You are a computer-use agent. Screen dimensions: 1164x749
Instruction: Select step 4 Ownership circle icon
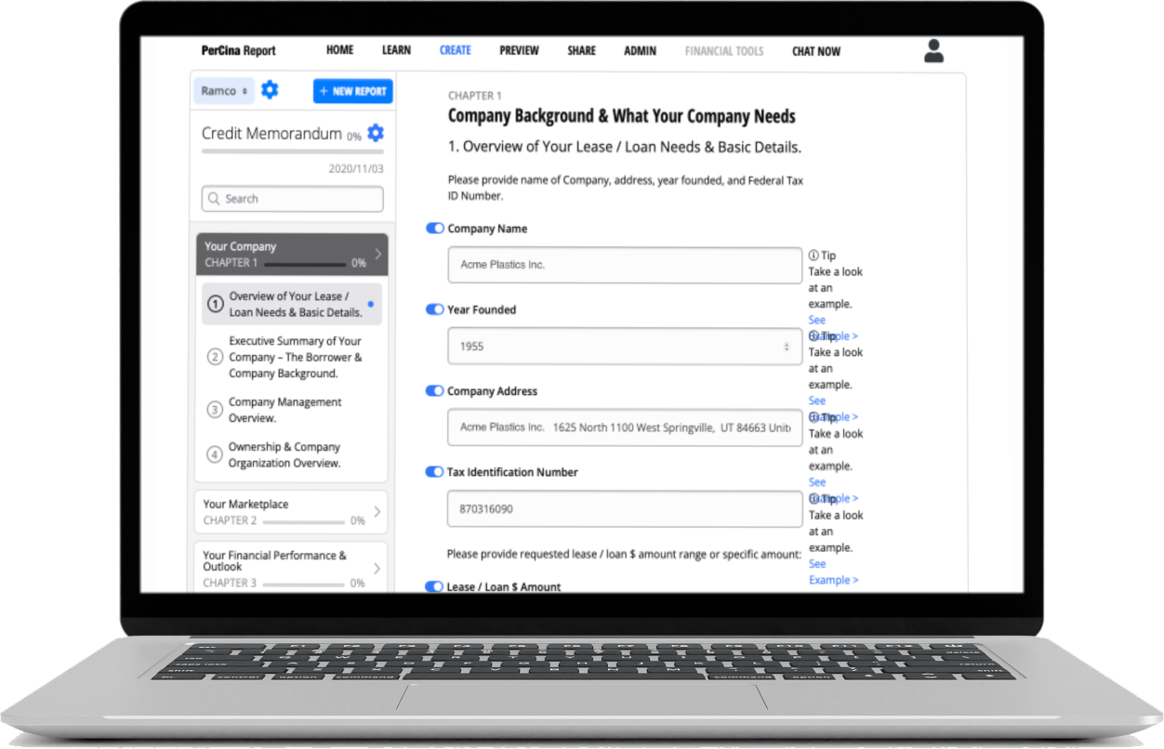(x=215, y=454)
